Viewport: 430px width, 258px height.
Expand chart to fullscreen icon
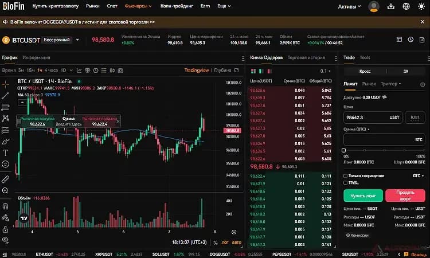237,71
